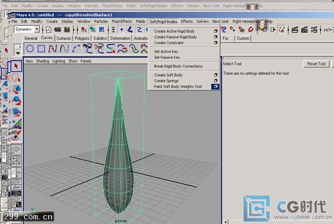Screen dimensions: 334x224
Task: Click the Save Scene disk icon
Action: pos(67,29)
